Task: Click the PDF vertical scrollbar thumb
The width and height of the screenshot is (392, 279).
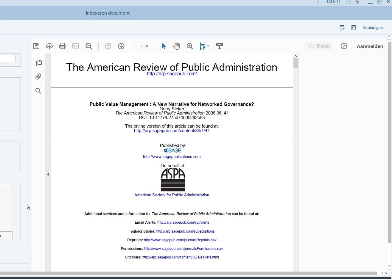Action: pyautogui.click(x=295, y=63)
